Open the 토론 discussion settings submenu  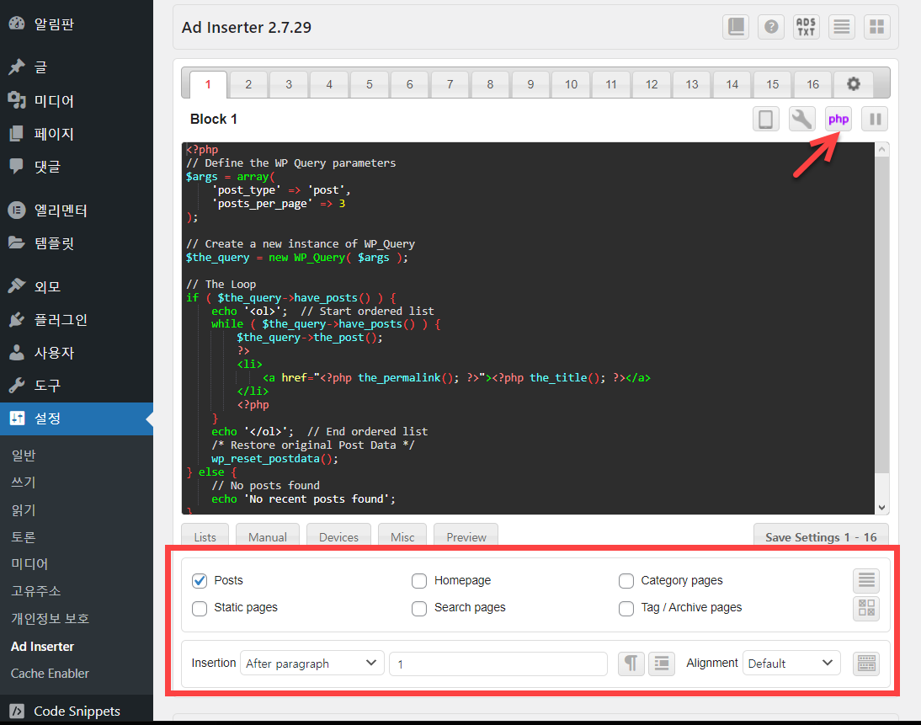click(24, 536)
